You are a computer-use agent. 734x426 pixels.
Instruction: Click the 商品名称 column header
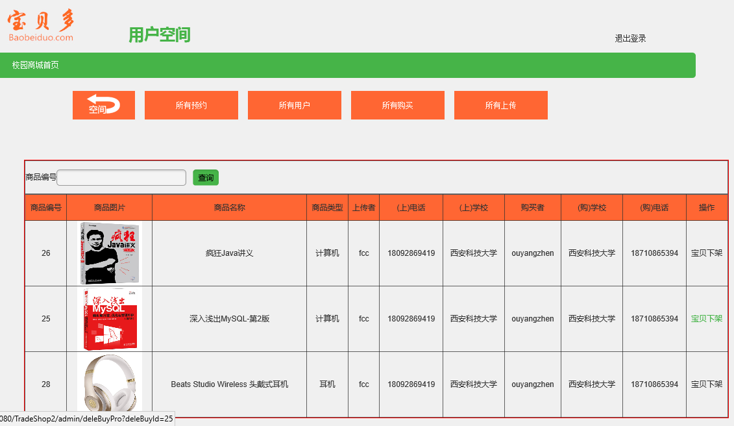229,208
